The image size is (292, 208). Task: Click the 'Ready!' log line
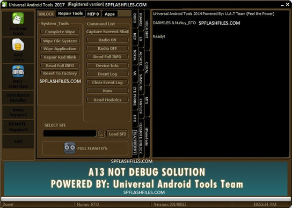point(159,36)
